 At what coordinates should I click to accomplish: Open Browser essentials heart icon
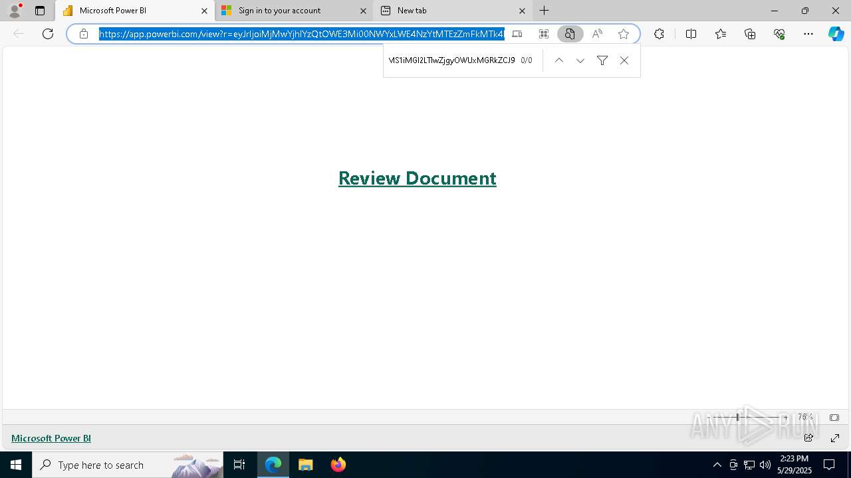(779, 34)
